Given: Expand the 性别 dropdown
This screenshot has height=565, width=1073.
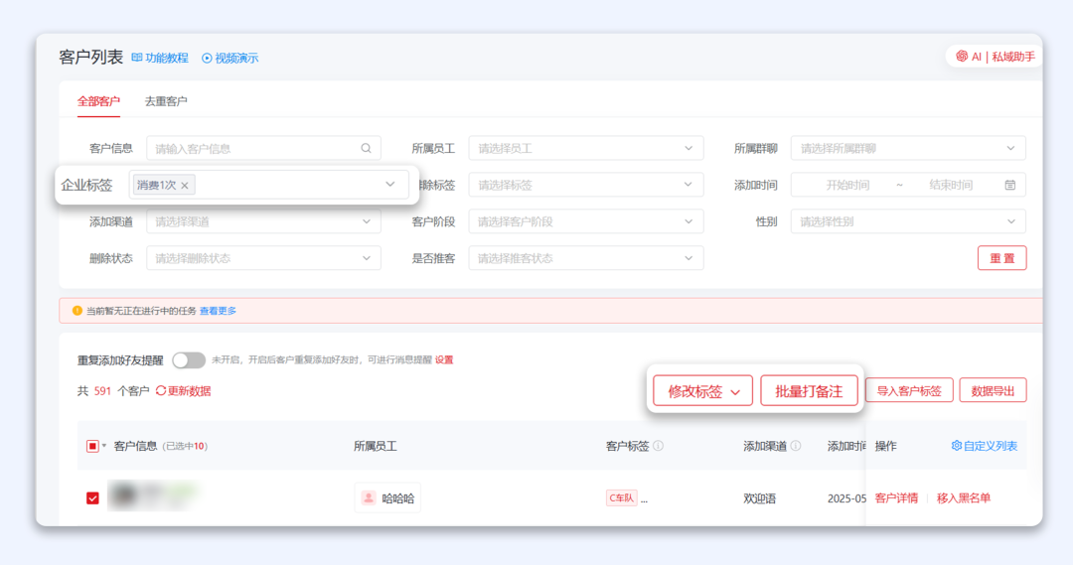Looking at the screenshot, I should click(x=908, y=221).
